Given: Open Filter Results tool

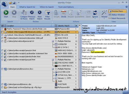Looking at the screenshot, I should pyautogui.click(x=47, y=15).
